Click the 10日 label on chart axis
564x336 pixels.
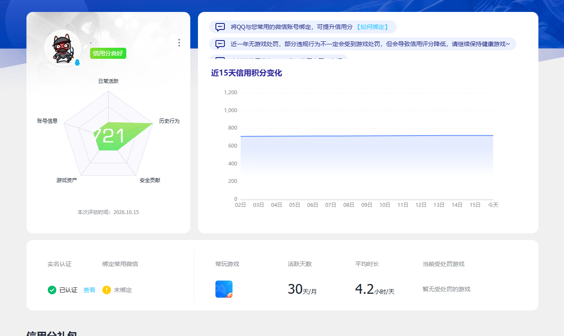pyautogui.click(x=385, y=205)
